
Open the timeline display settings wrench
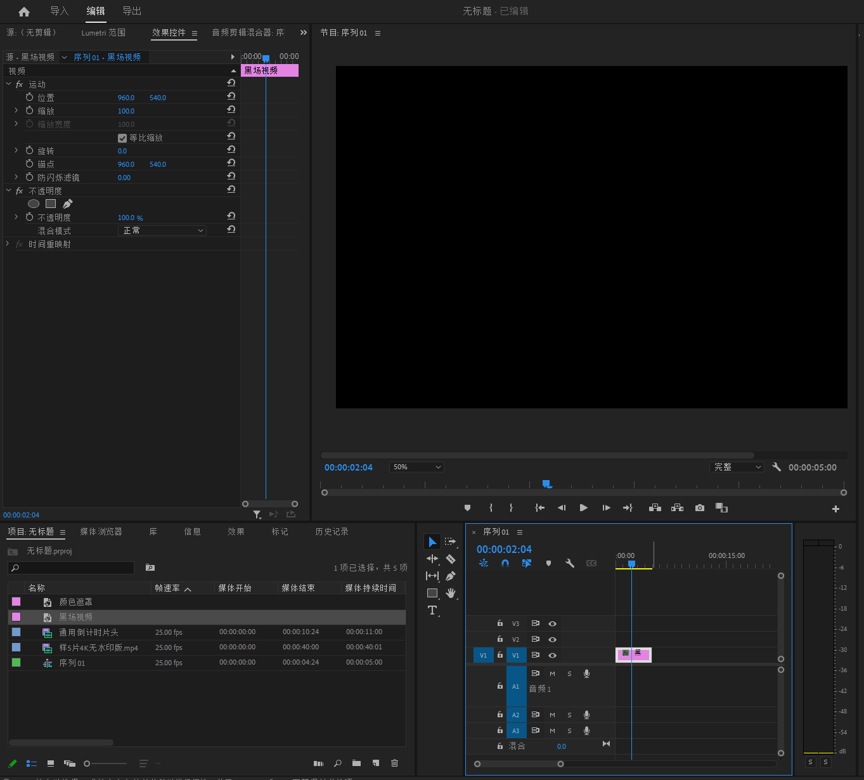569,563
